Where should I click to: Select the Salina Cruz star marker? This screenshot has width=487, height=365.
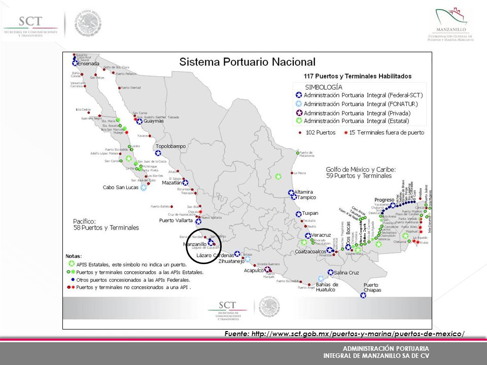(330, 272)
